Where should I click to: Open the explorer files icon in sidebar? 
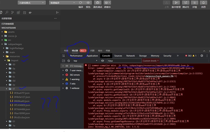coord(1,12)
